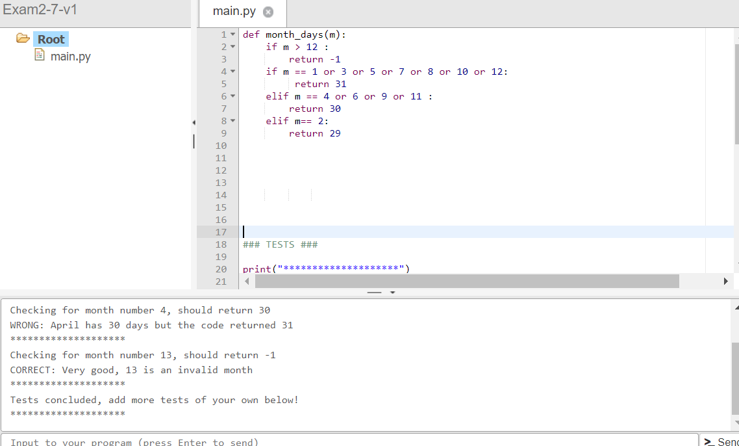Click the 'Tests concluded' output line

pyautogui.click(x=154, y=400)
